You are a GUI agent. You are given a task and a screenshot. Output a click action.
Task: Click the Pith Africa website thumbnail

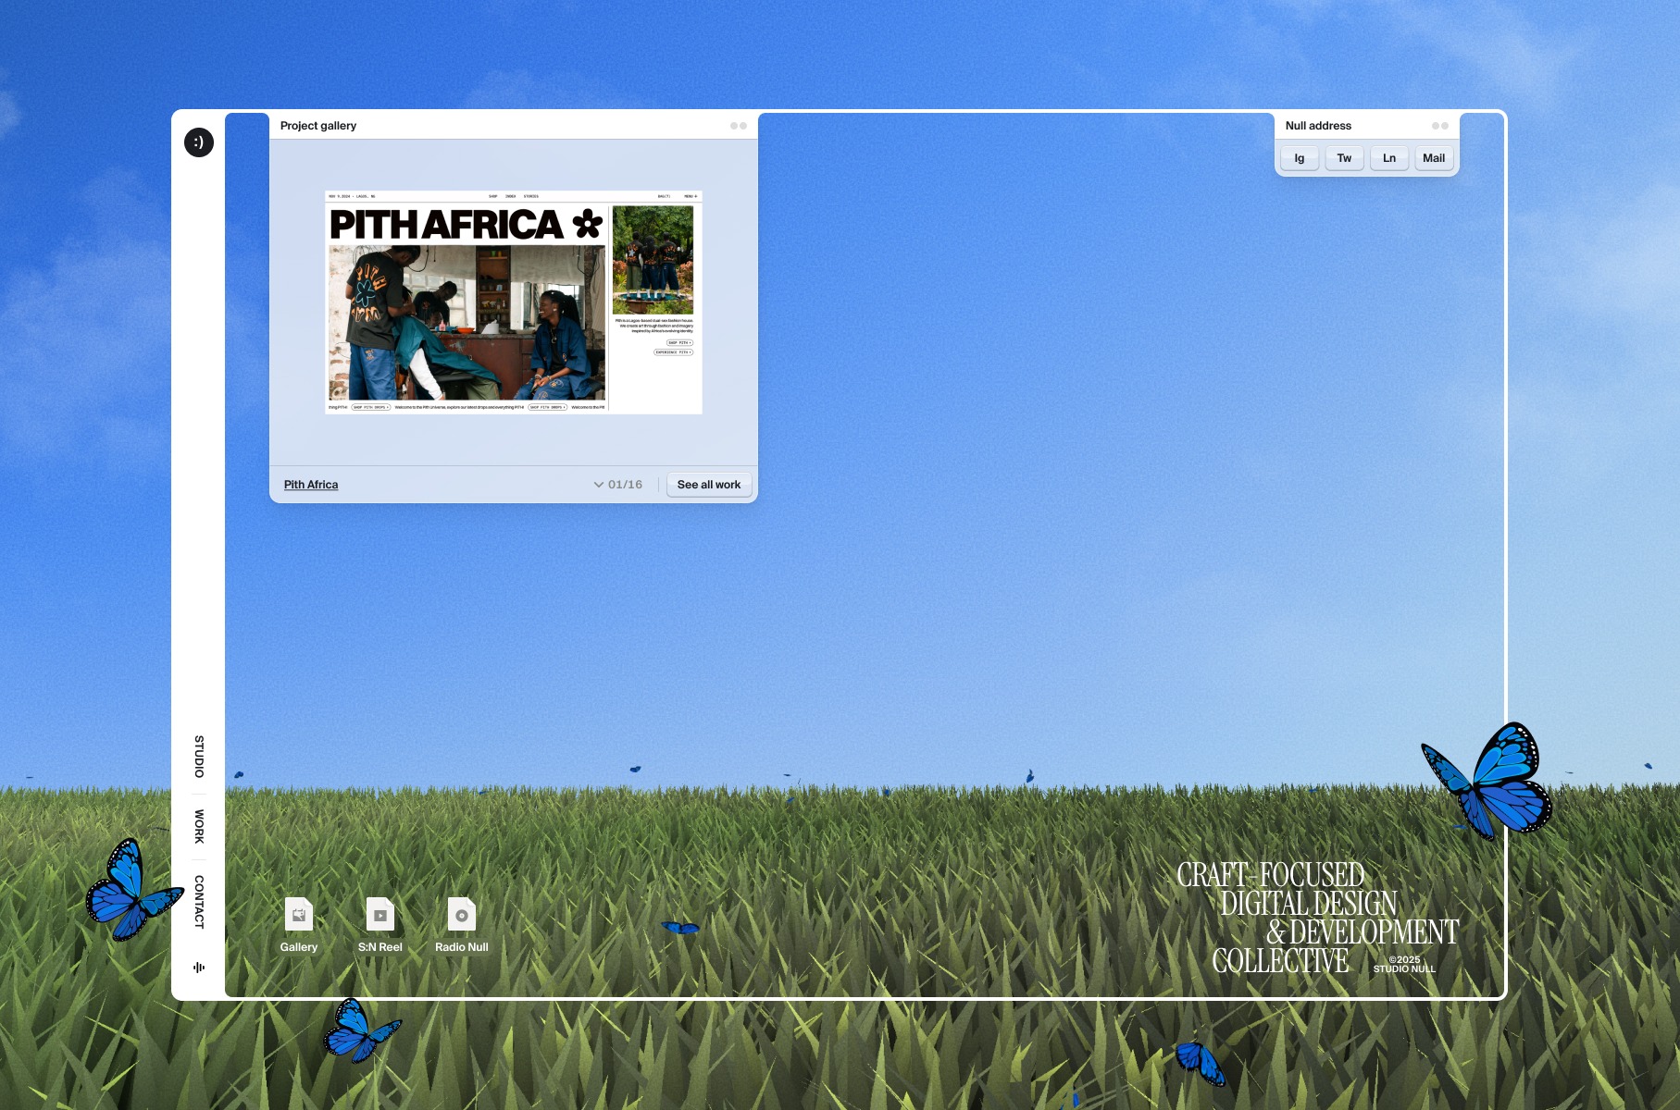click(x=514, y=302)
